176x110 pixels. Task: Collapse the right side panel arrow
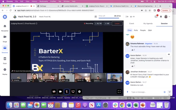point(127,17)
